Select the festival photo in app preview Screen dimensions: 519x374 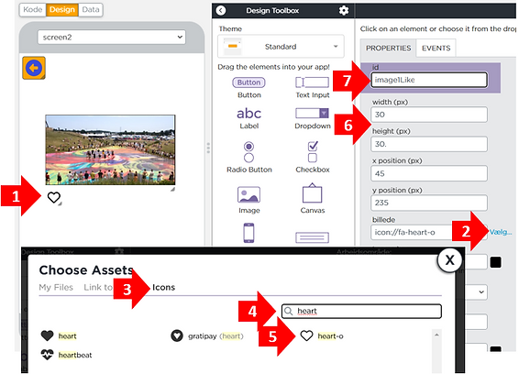tap(110, 150)
